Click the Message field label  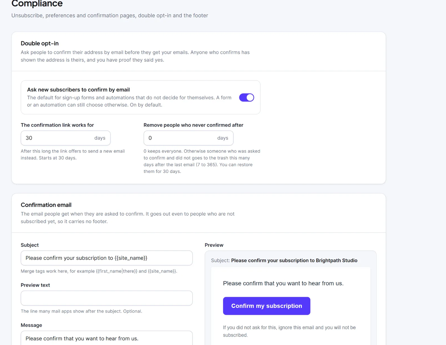pyautogui.click(x=31, y=325)
